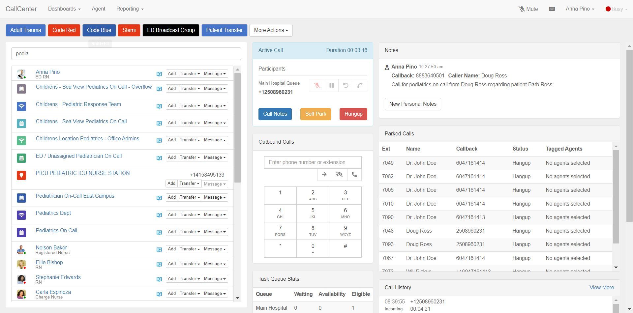Viewport: 633px width, 313px height.
Task: Click the retrieve call icon in Active Call
Action: coord(346,85)
